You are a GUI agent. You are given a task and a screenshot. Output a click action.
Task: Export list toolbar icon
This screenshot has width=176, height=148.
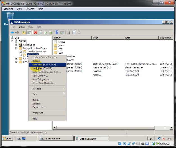(x=51, y=32)
